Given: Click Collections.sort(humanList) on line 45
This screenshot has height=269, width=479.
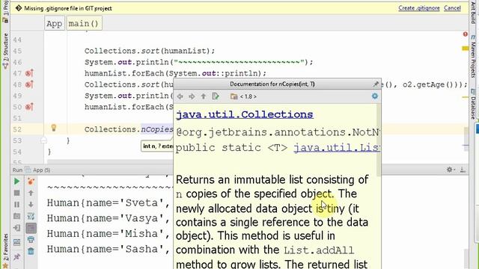Looking at the screenshot, I should 150,51.
